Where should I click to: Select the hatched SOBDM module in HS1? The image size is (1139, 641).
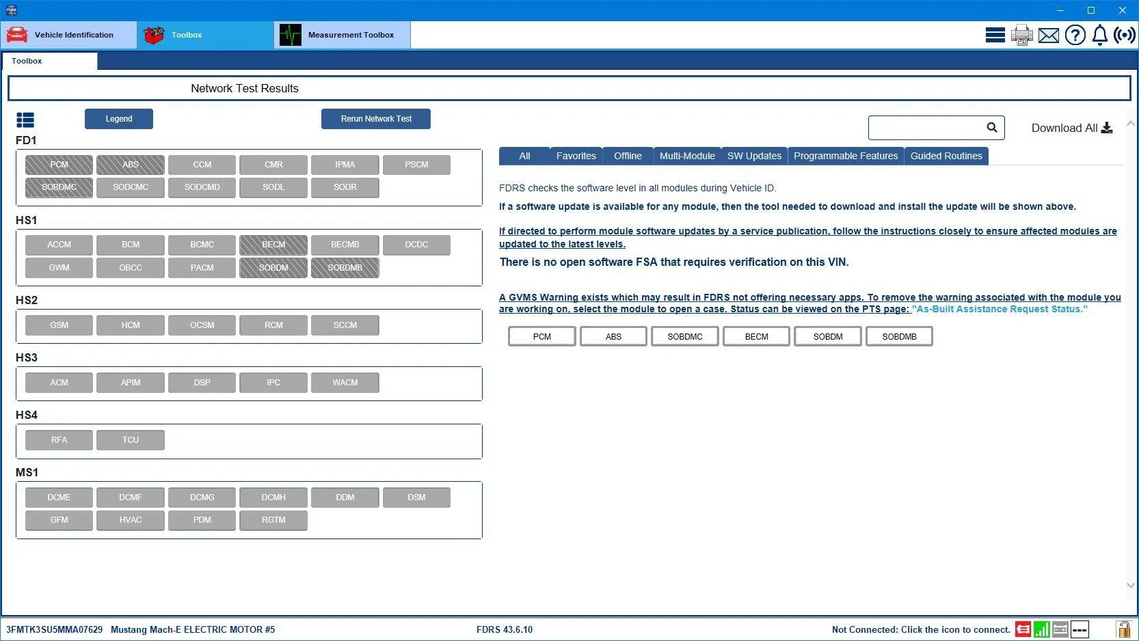pos(273,268)
